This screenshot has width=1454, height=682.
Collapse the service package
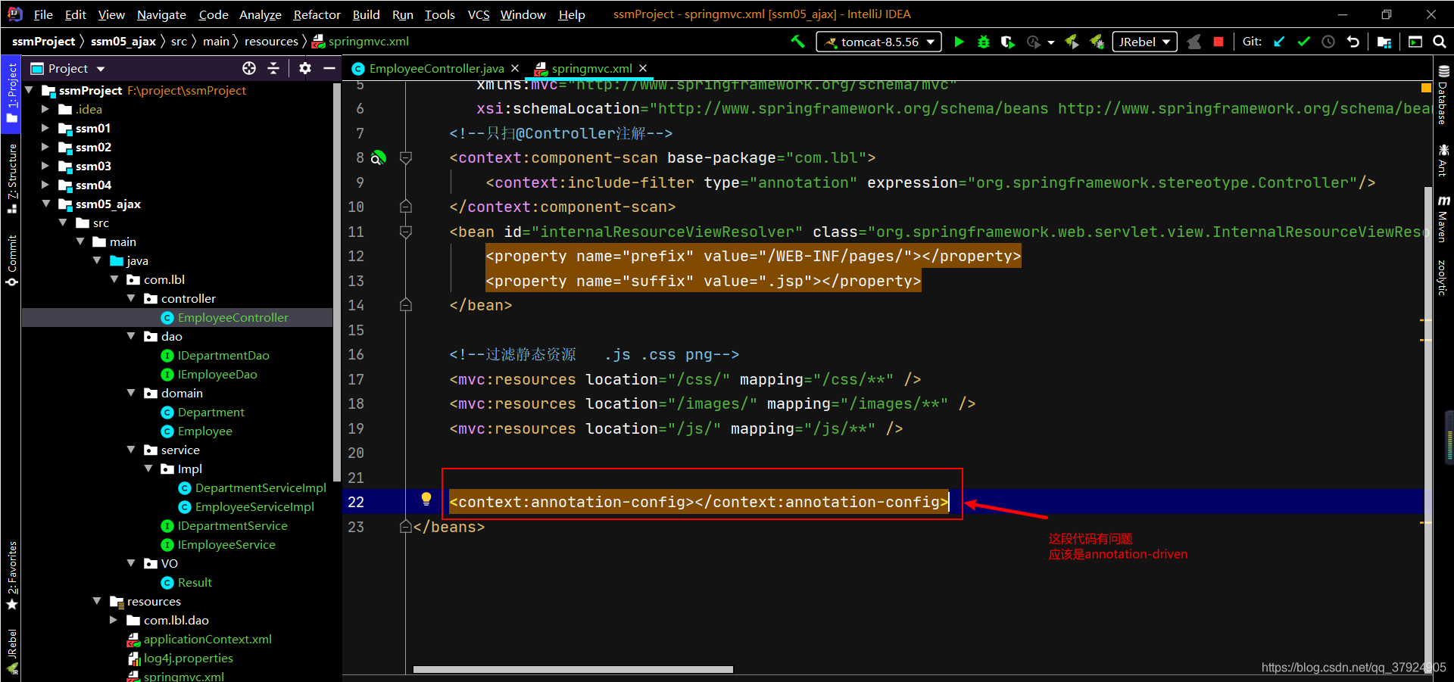(131, 450)
